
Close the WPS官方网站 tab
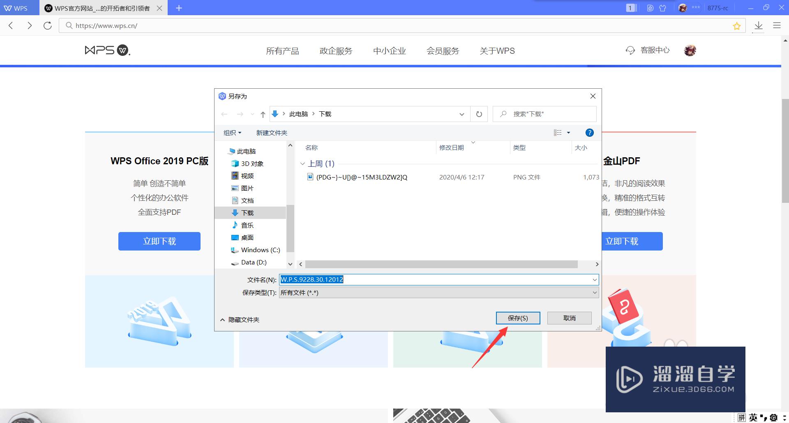[159, 8]
